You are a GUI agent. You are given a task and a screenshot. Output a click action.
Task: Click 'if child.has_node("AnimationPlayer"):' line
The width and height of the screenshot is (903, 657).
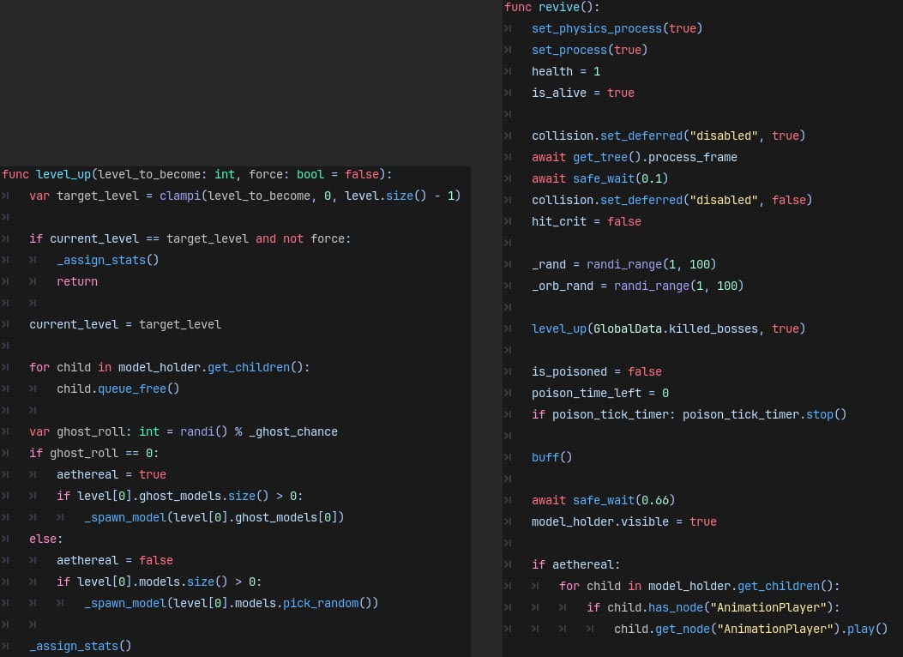713,607
